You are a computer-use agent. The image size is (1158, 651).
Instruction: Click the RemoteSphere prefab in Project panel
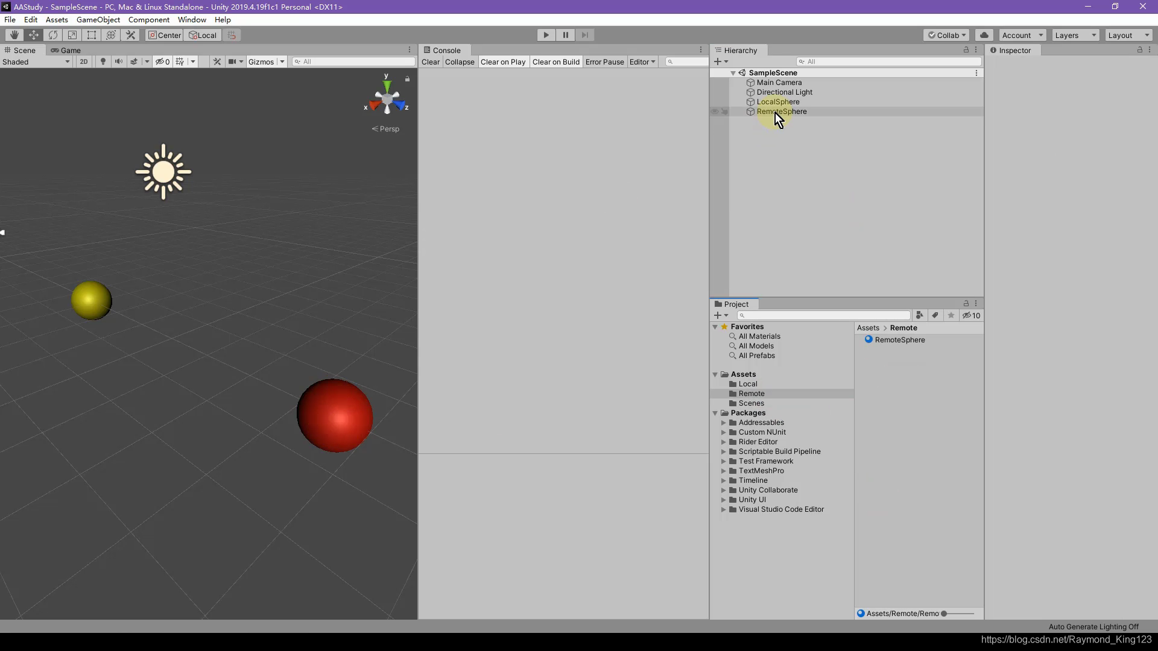(899, 339)
